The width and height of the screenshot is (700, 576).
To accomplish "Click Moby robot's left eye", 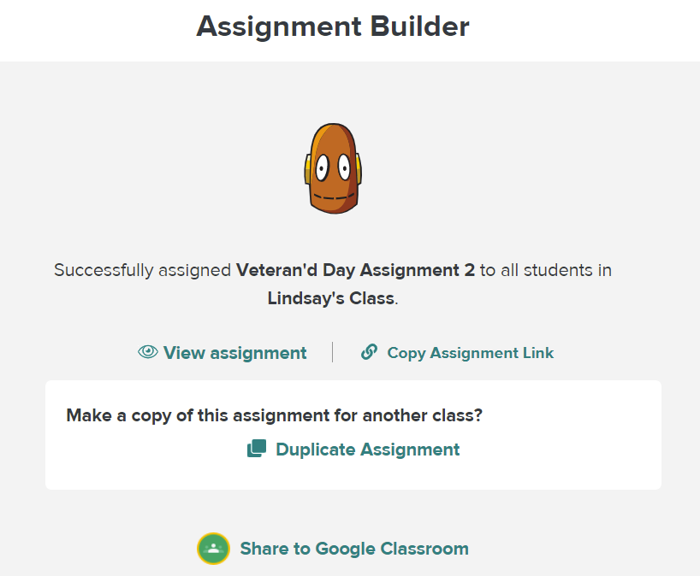I will pos(322,168).
